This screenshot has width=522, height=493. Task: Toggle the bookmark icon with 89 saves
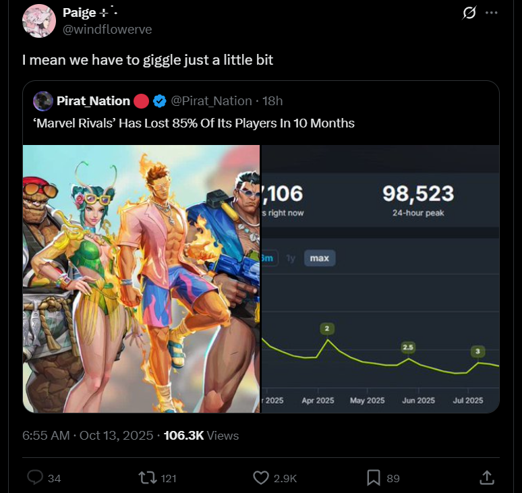[374, 477]
